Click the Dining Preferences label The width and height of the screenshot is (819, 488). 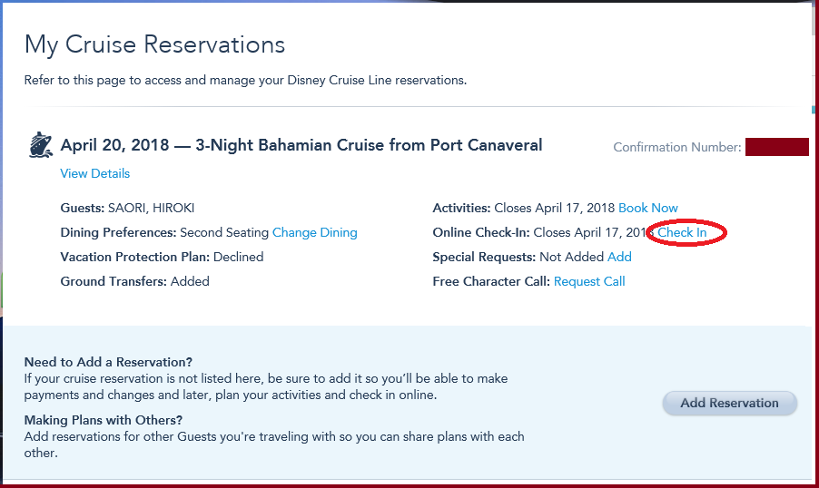coord(118,232)
